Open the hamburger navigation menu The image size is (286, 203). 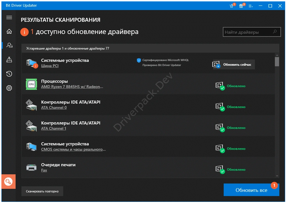tap(9, 18)
